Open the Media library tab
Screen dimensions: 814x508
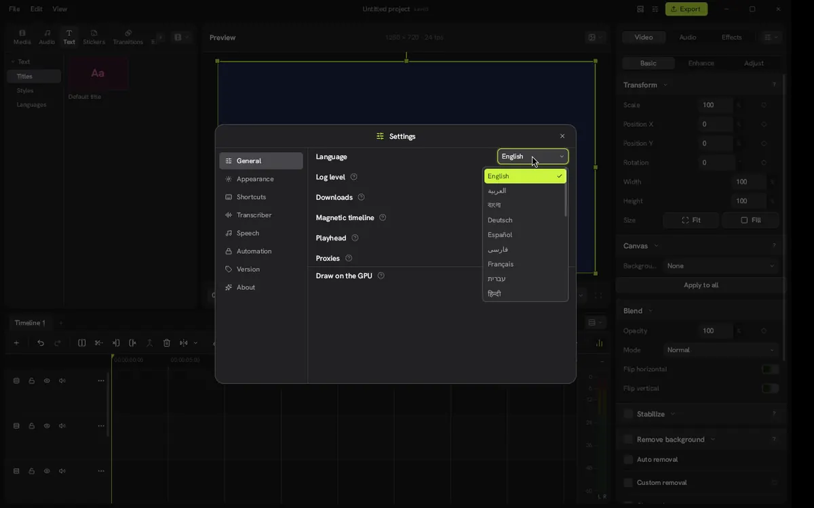(x=22, y=37)
